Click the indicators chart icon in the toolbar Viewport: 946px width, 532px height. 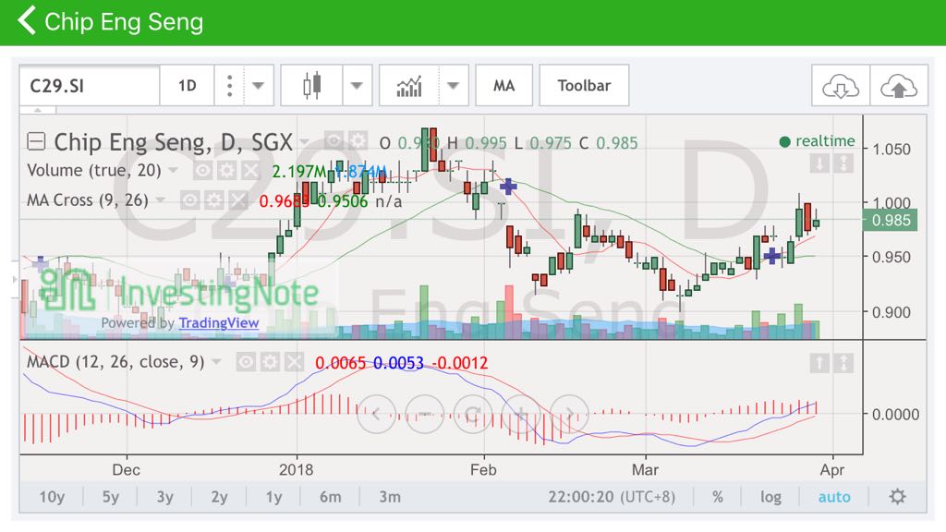click(x=409, y=85)
